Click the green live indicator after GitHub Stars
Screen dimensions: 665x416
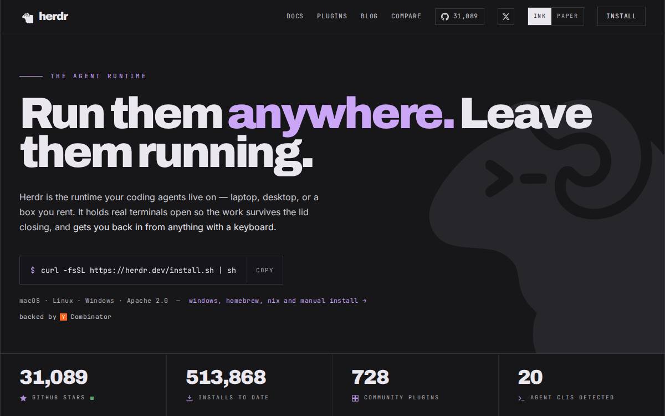pos(92,398)
